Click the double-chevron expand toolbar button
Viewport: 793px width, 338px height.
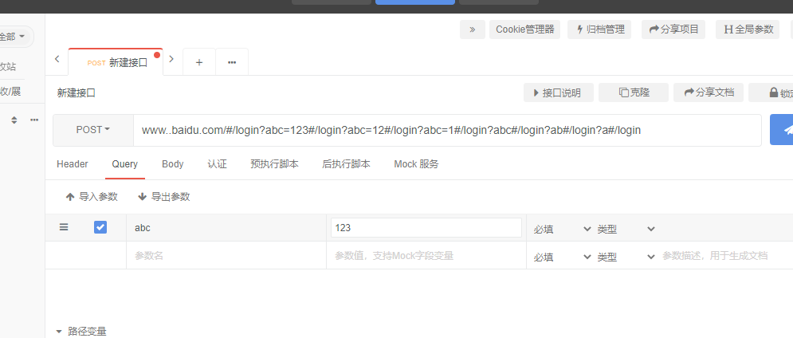click(473, 29)
